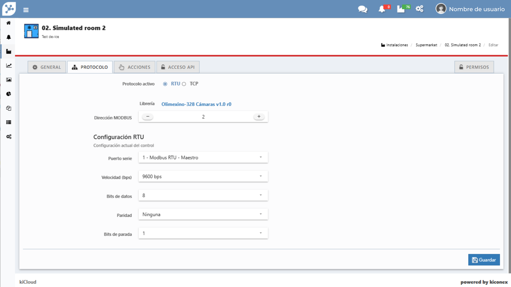This screenshot has height=287, width=511.
Task: Go to home icon in sidebar
Action: coord(9,23)
